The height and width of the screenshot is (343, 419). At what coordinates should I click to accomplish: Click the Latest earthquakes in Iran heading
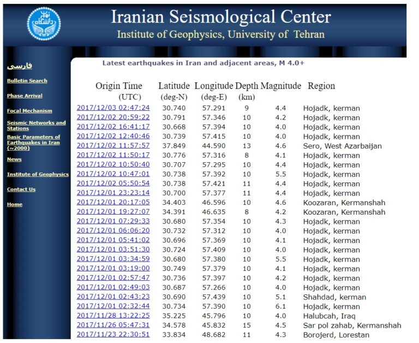click(203, 63)
